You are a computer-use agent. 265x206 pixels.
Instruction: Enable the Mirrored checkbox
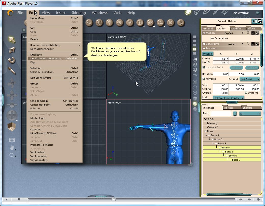pos(204,79)
